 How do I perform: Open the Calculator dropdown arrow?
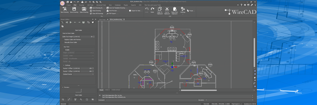(x=252, y=100)
